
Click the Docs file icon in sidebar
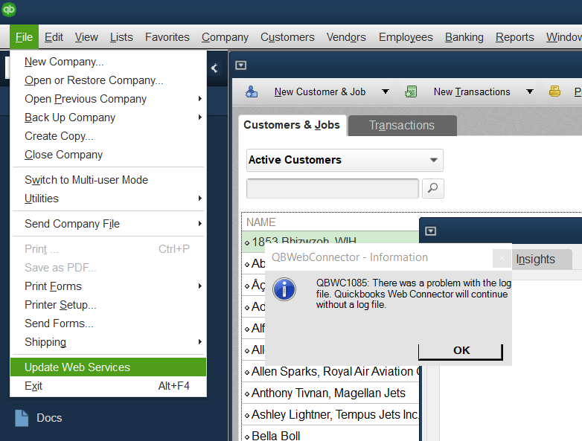point(22,418)
